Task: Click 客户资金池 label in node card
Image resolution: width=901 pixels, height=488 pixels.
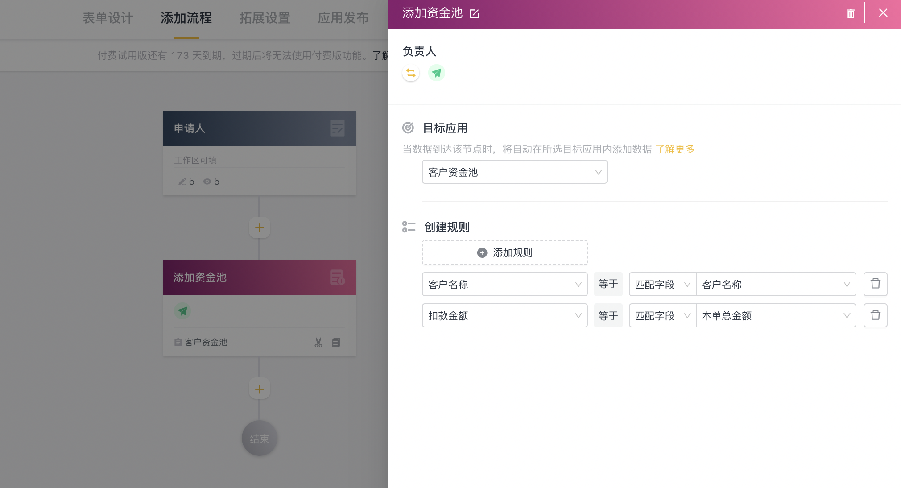Action: tap(206, 343)
